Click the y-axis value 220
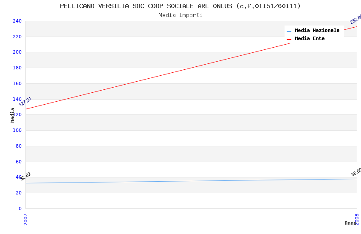The image size is (361, 234). point(17,37)
